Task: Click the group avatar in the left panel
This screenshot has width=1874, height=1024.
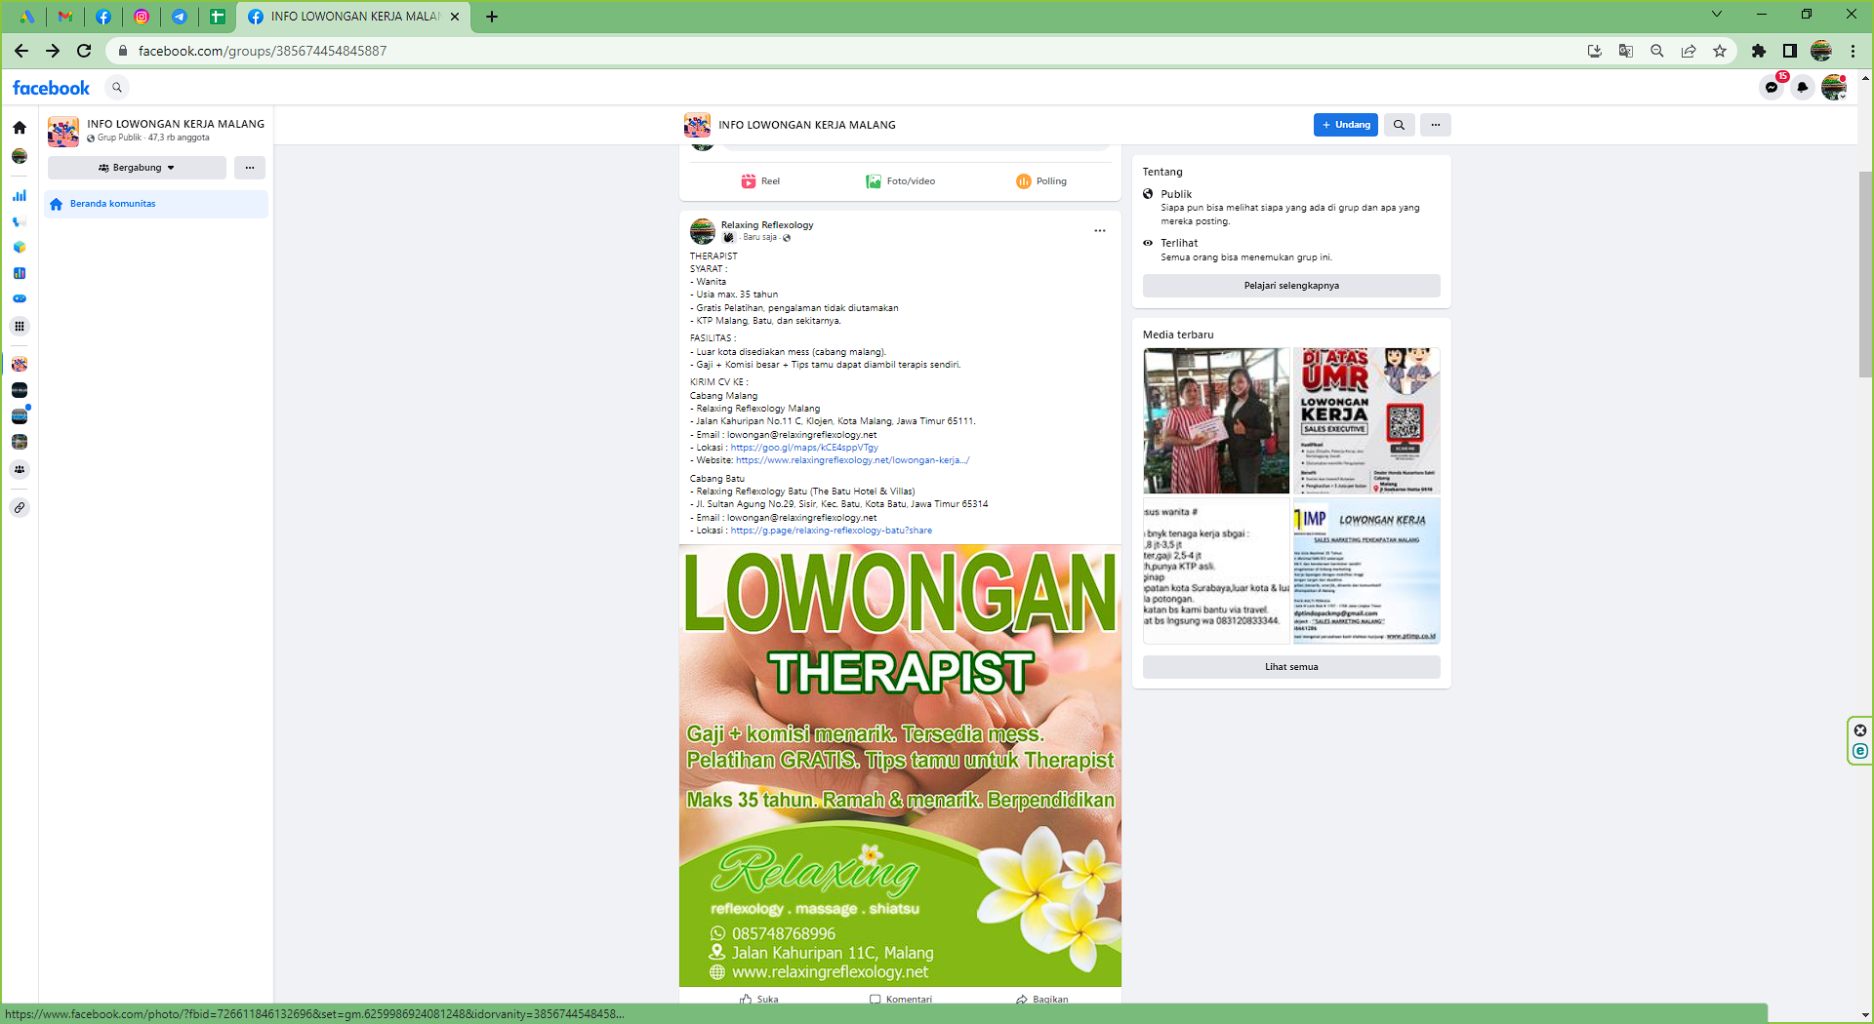Action: pos(63,132)
